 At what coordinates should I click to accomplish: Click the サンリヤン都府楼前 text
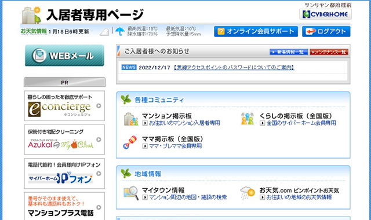328,5
